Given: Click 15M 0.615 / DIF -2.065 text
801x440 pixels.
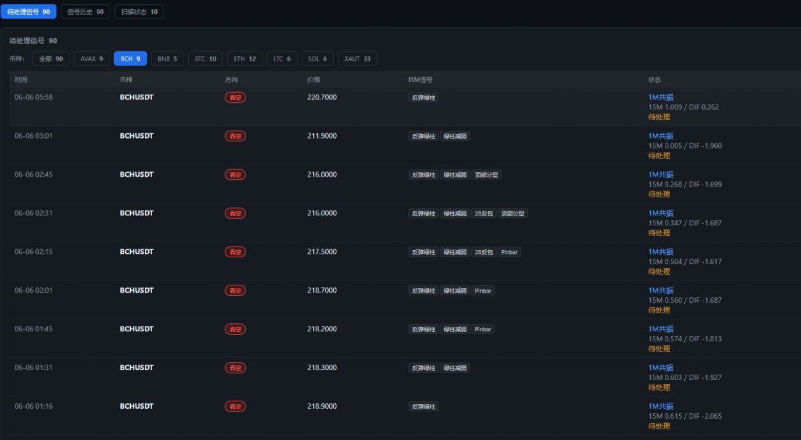Looking at the screenshot, I should (685, 416).
